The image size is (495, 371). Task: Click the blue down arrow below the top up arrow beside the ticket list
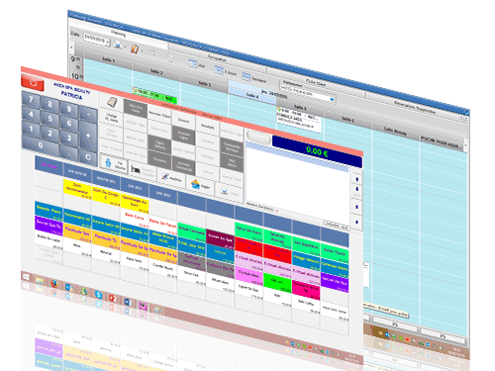click(356, 189)
